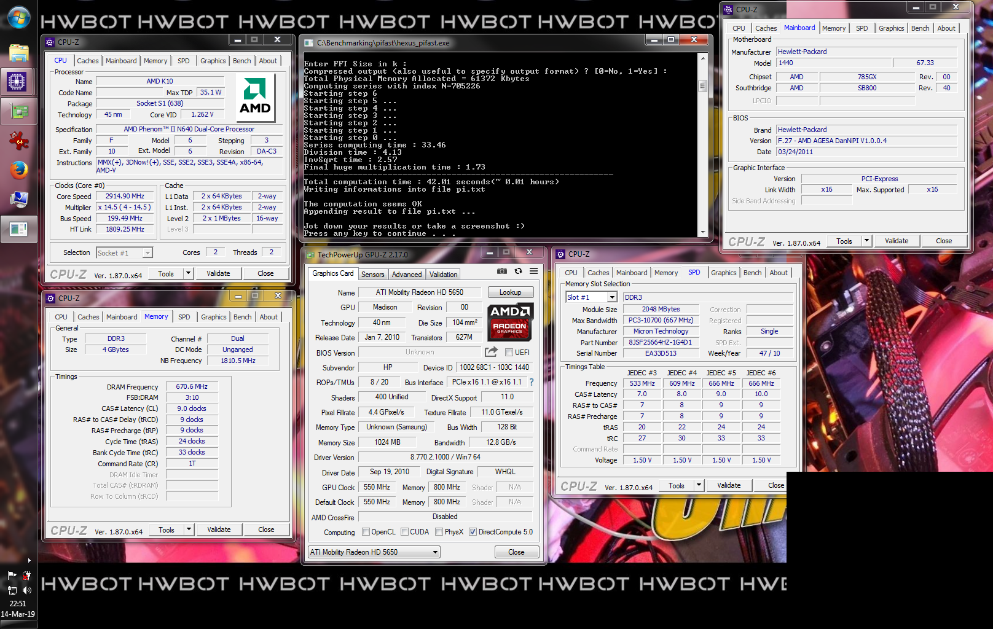The width and height of the screenshot is (993, 629).
Task: Open the Windows Start orb
Action: click(18, 17)
